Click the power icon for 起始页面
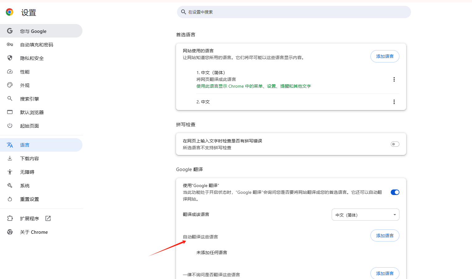Image resolution: width=472 pixels, height=279 pixels. click(10, 126)
